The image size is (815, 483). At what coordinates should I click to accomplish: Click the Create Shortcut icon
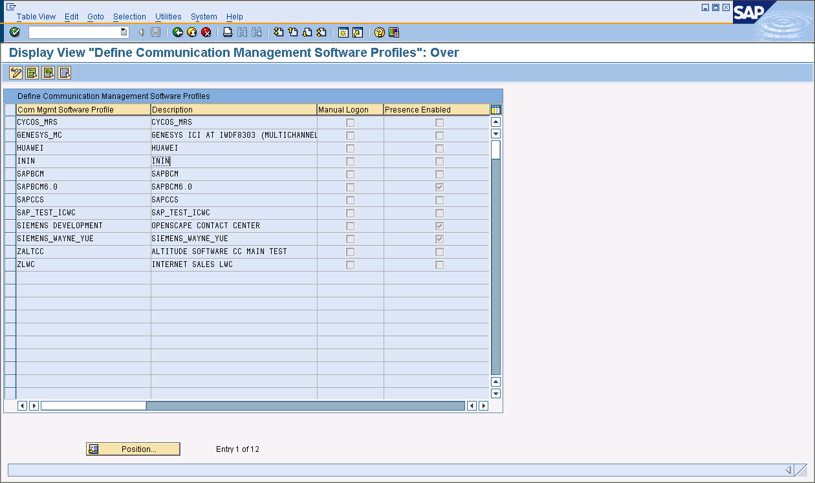click(358, 32)
